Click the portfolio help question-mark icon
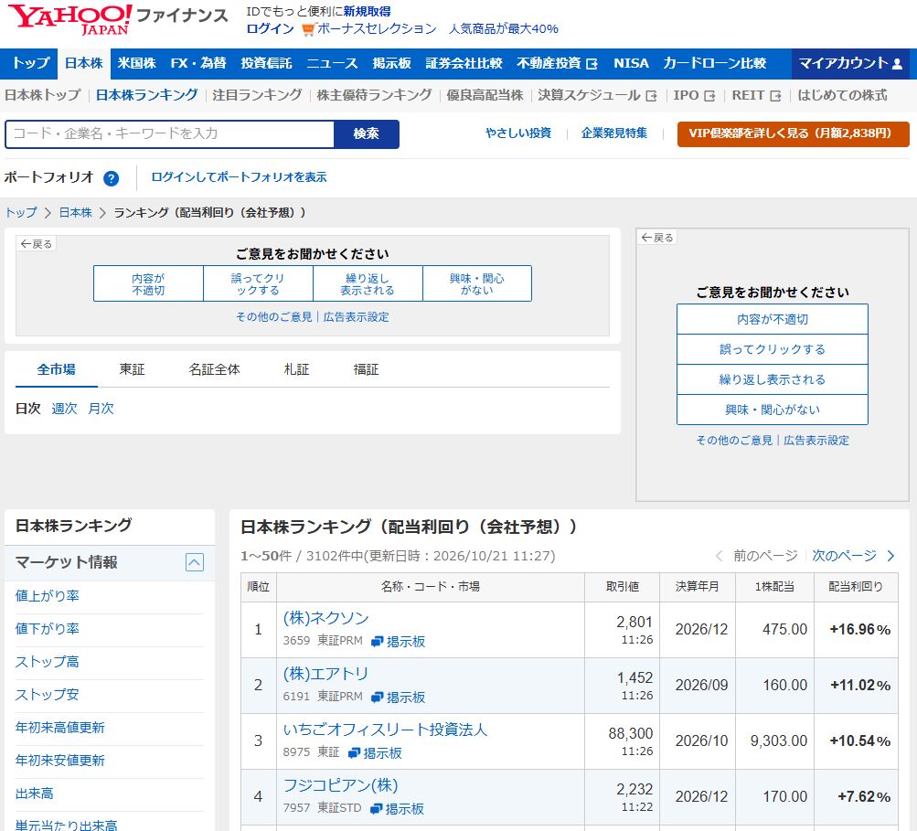This screenshot has height=831, width=917. pyautogui.click(x=112, y=178)
